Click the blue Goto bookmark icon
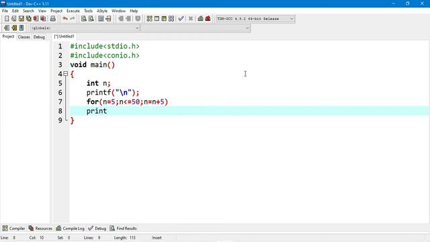 pos(21,28)
